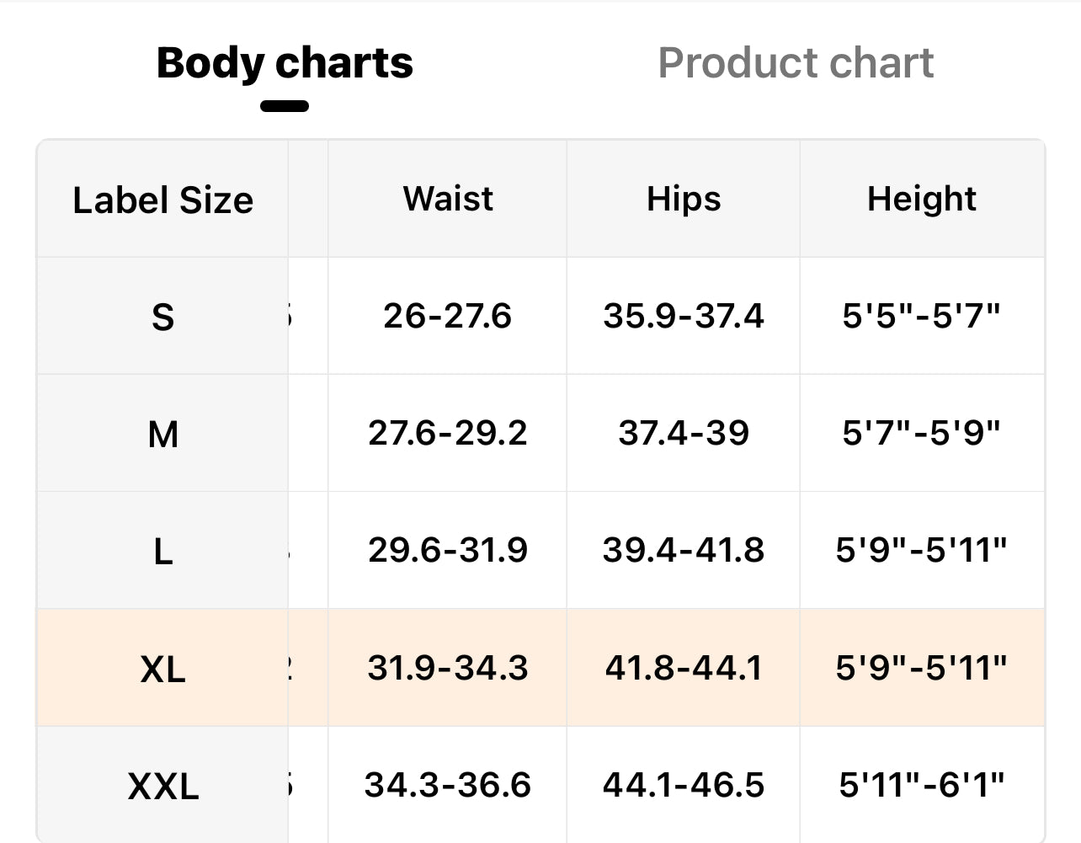Click height value 5'5"-5'7"
1081x843 pixels.
(922, 316)
